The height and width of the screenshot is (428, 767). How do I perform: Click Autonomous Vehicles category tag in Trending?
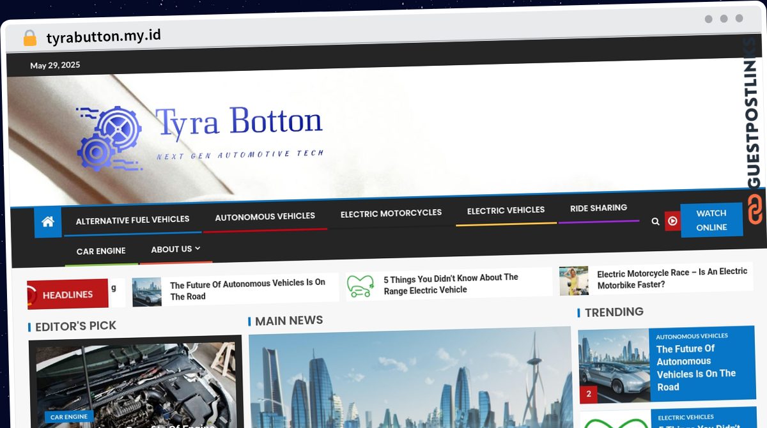tap(692, 336)
